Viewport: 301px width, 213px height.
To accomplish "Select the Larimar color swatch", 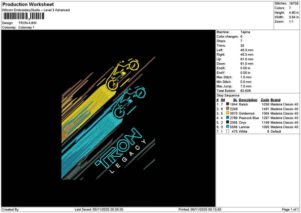I will pyautogui.click(x=227, y=127).
